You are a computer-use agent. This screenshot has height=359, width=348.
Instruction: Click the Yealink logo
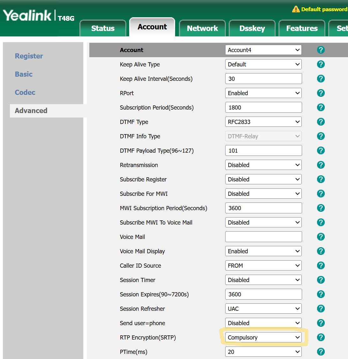[27, 16]
